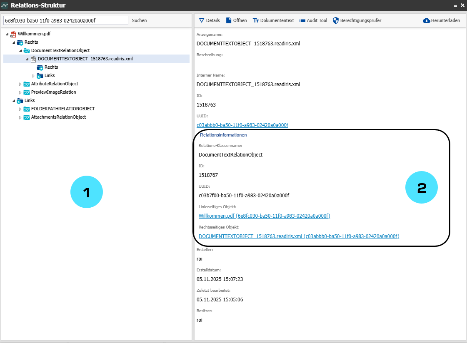Open the UUID link c03abbb0-ba50-11f0
Image resolution: width=467 pixels, height=343 pixels.
pyautogui.click(x=242, y=125)
